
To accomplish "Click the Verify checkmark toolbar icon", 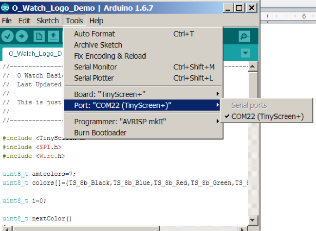I will (7, 36).
